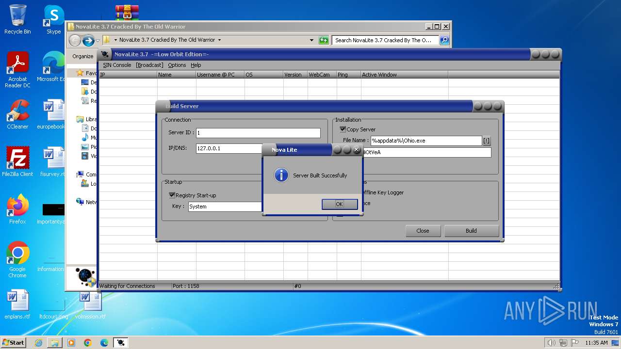Click the CCleaner desktop icon
Viewport: 621px width, 349px height.
click(17, 114)
